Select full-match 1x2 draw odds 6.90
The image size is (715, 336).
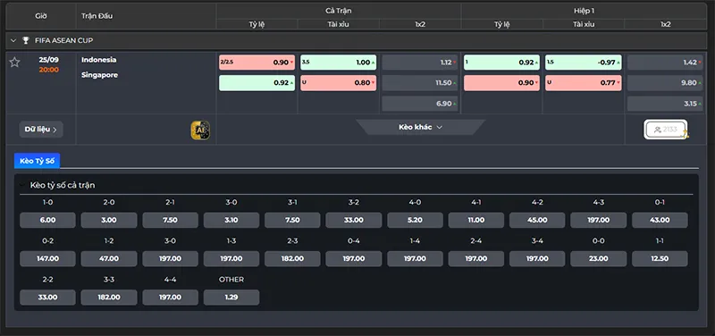pyautogui.click(x=420, y=104)
